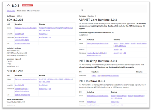Download ASP.NET Core Runtime Linux Arm64 Alpine binary
This screenshot has width=152, height=111.
point(141,44)
